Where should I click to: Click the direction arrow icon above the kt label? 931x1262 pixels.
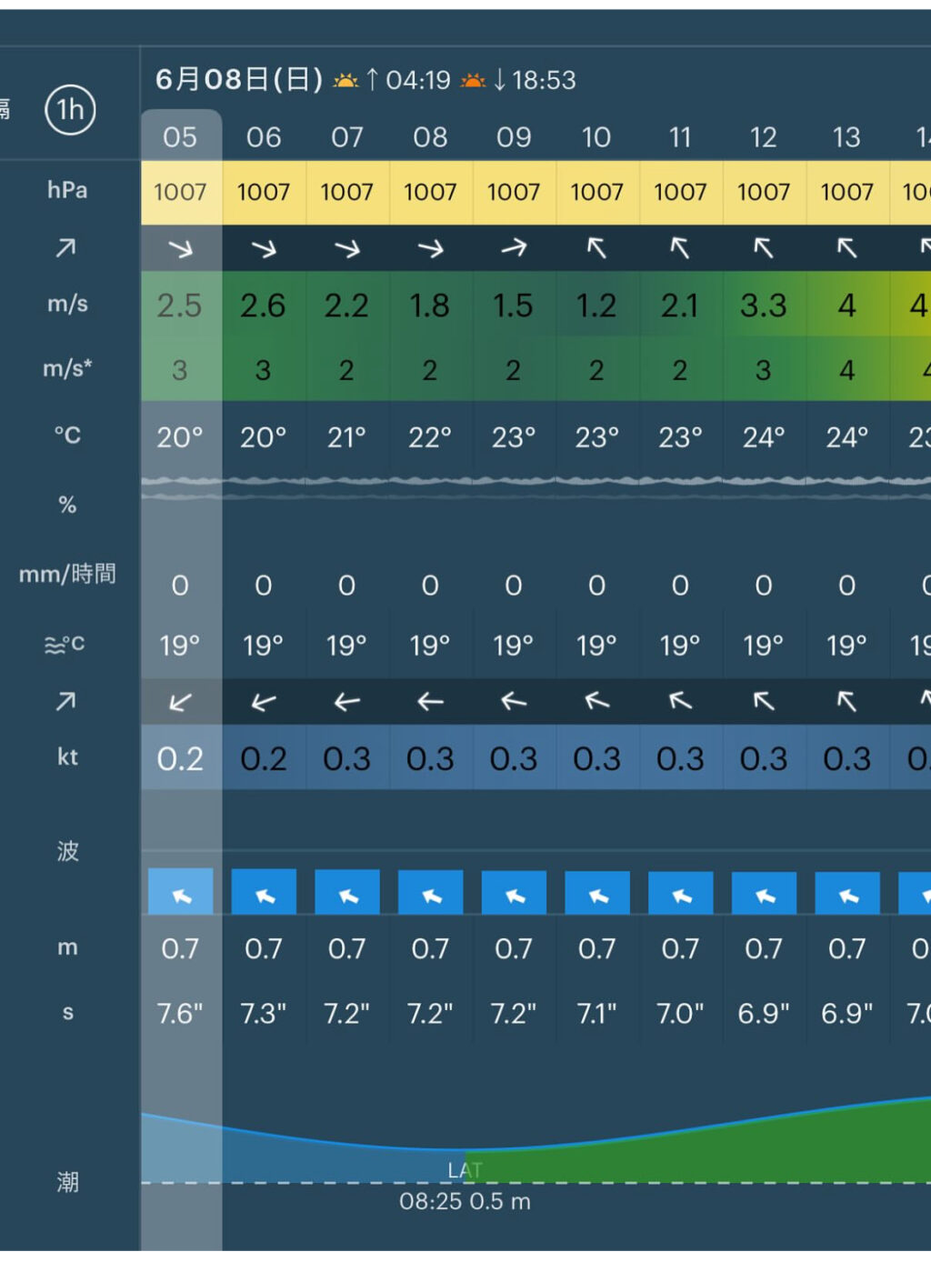click(x=66, y=701)
